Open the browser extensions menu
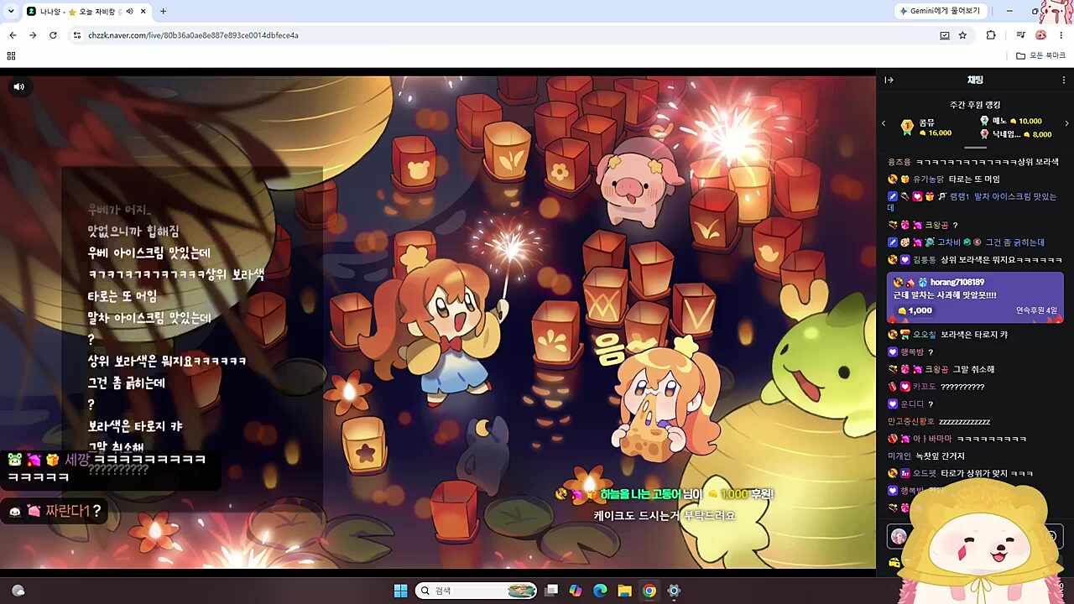 [991, 35]
